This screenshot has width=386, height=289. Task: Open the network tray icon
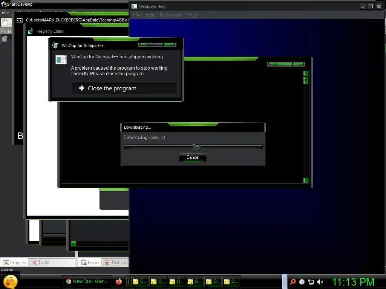[311, 282]
